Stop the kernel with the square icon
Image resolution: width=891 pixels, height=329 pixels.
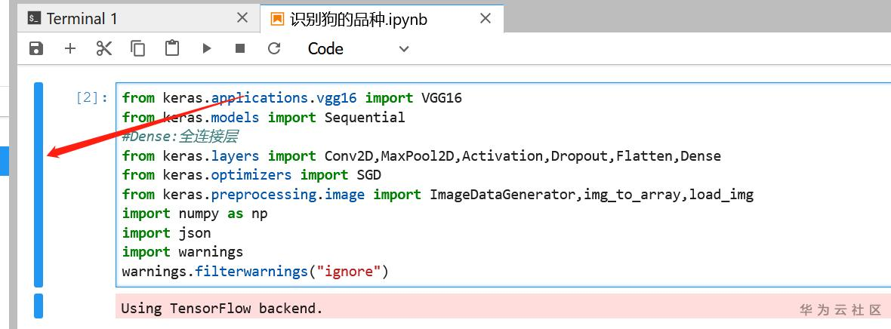point(240,48)
